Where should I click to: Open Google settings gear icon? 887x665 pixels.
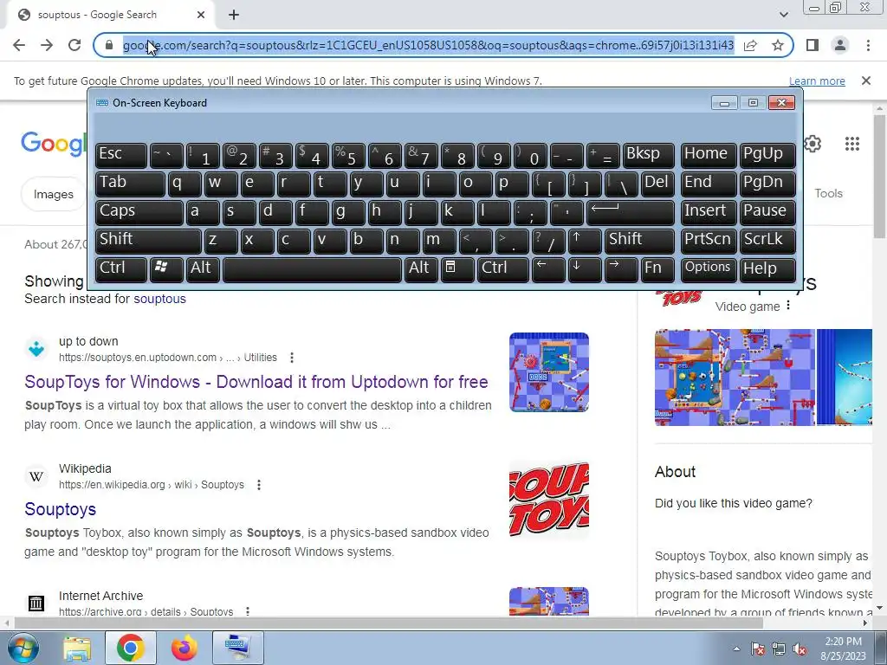pyautogui.click(x=813, y=144)
